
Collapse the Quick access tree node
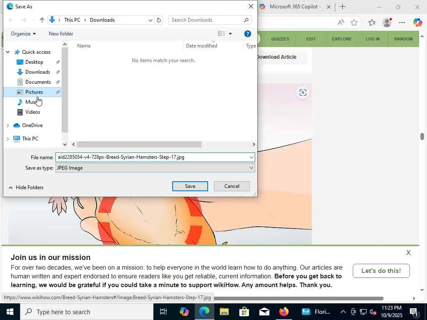(x=8, y=52)
